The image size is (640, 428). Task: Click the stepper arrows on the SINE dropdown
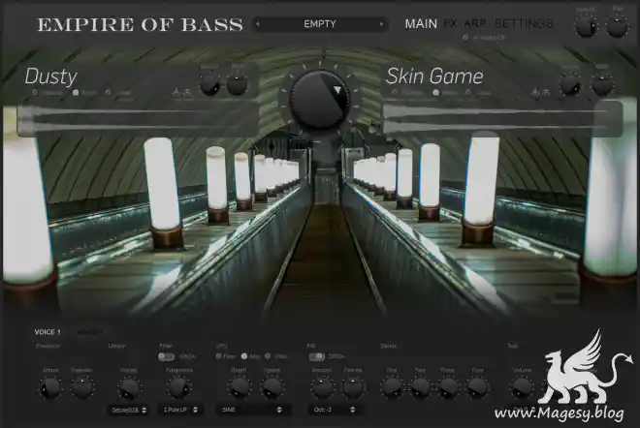tap(279, 410)
